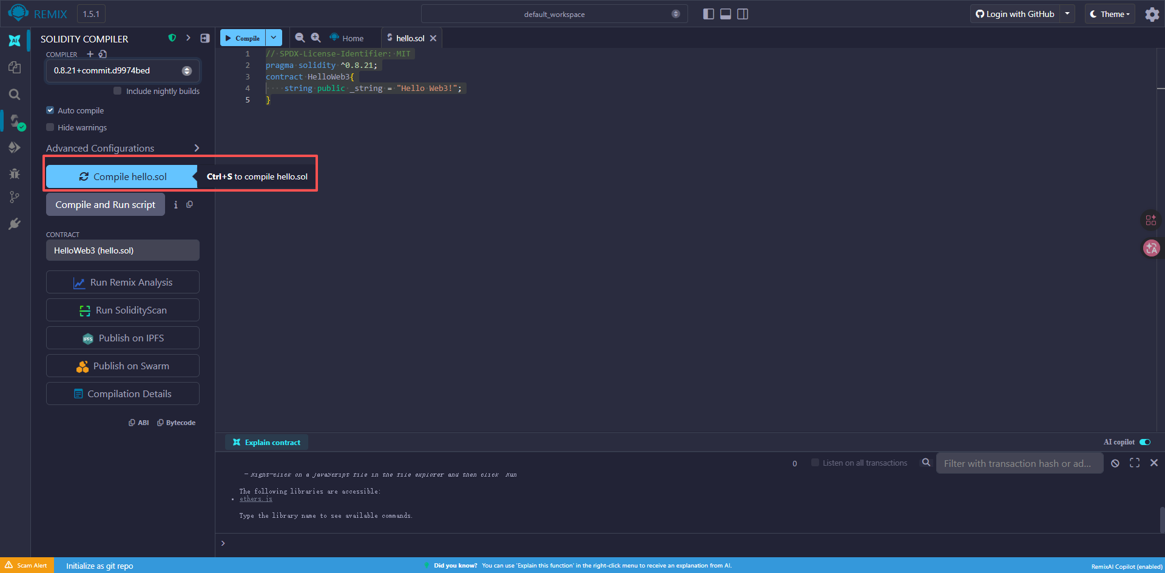Open the Search in files sidebar icon
Viewport: 1165px width, 573px height.
15,95
